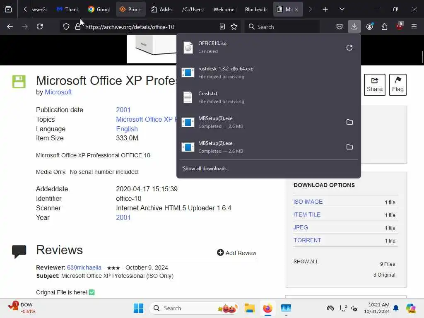The width and height of the screenshot is (424, 318).
Task: Open the Microsoft Office XP topic link
Action: point(146,120)
